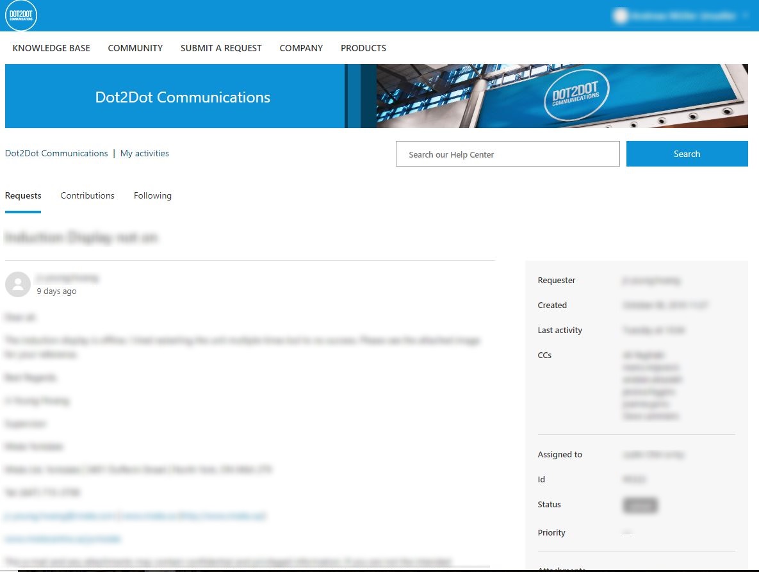
Task: Open Submit a Request page
Action: point(221,48)
